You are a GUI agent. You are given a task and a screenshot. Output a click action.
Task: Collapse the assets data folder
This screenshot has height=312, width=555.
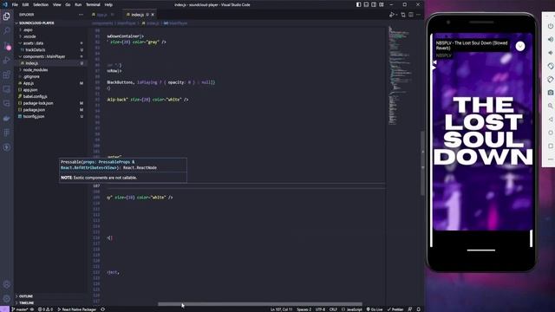point(33,43)
